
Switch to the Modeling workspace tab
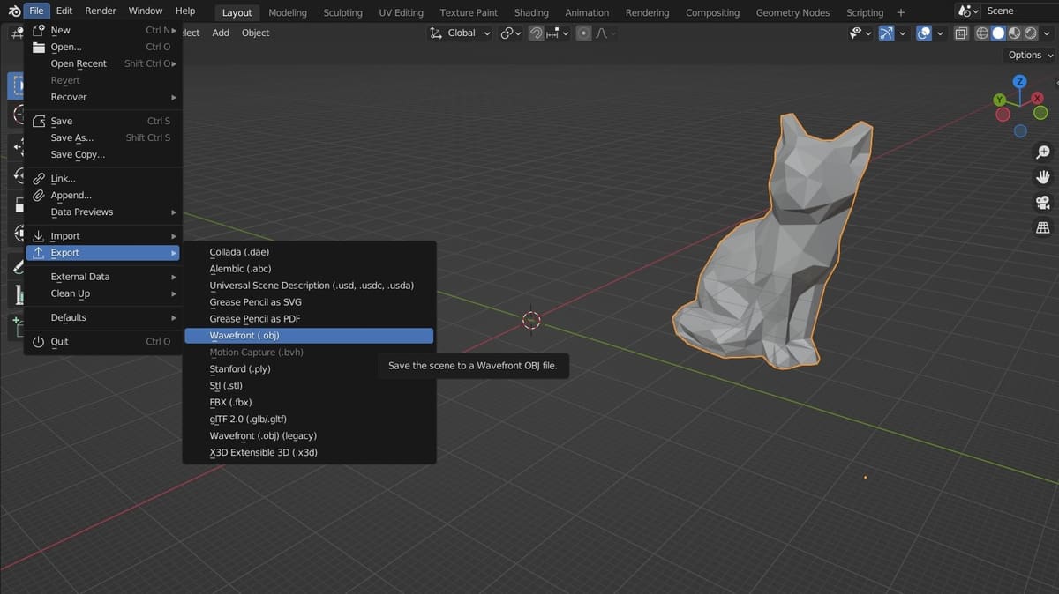point(288,12)
